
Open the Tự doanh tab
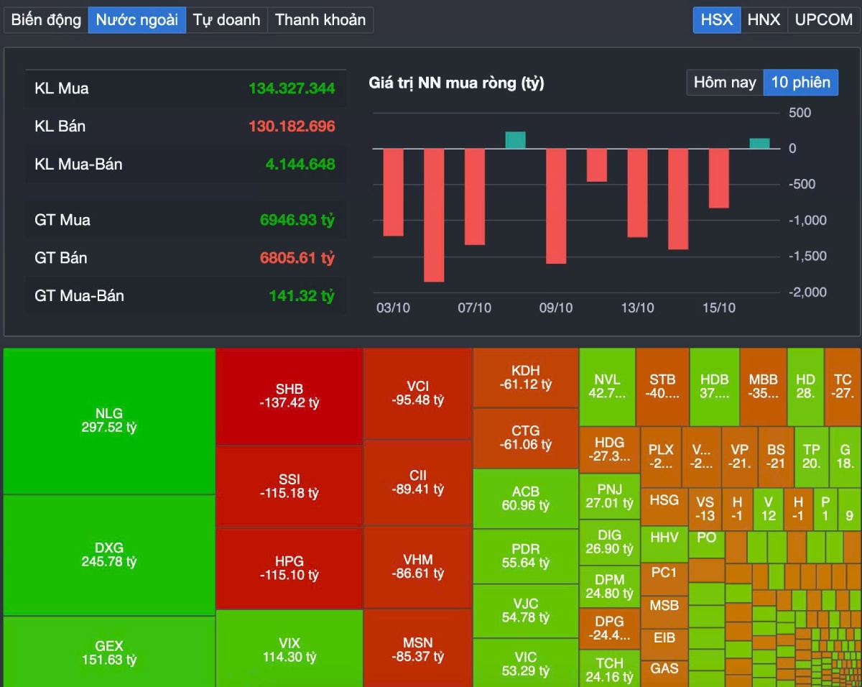226,19
